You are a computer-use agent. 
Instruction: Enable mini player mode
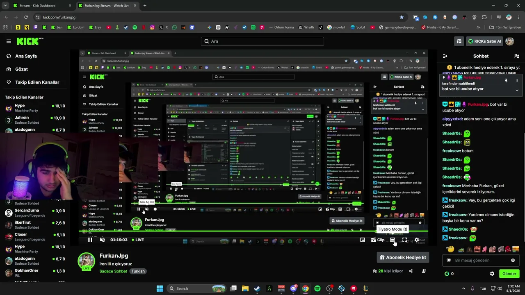click(x=363, y=240)
